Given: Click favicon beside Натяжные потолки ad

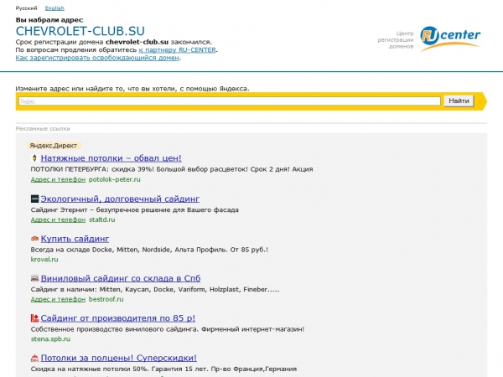Looking at the screenshot, I should point(34,158).
